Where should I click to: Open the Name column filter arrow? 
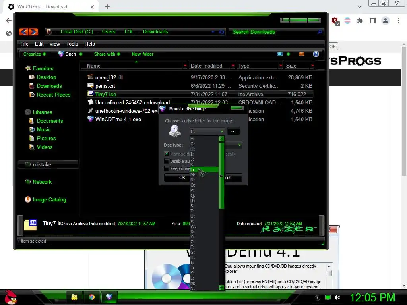click(185, 66)
